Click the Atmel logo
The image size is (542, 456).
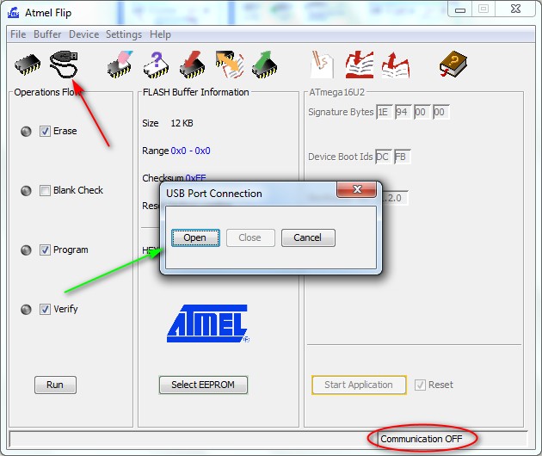pyautogui.click(x=207, y=324)
